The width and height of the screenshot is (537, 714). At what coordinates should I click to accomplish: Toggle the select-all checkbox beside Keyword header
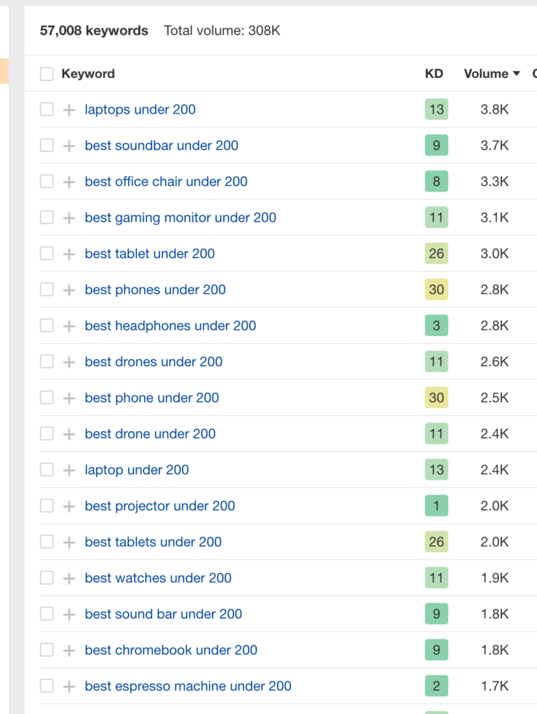(x=47, y=74)
